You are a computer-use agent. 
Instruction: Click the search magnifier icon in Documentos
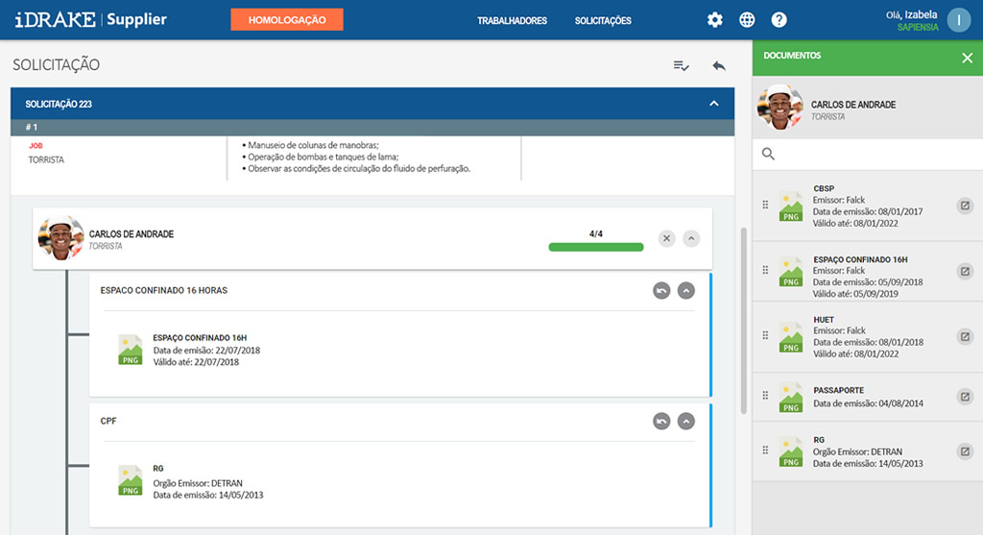pyautogui.click(x=768, y=154)
